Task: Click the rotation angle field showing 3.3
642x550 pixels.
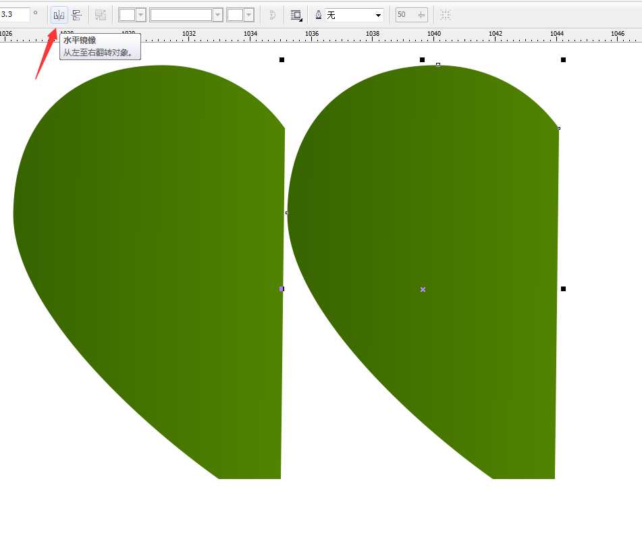Action: pos(15,14)
